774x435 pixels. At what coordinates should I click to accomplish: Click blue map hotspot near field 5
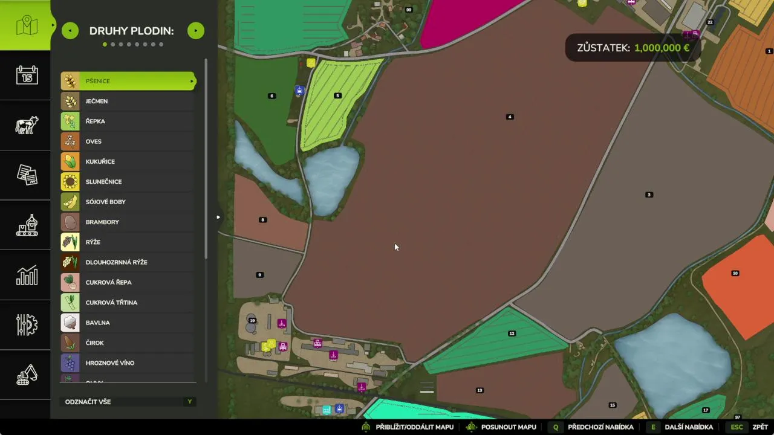299,91
